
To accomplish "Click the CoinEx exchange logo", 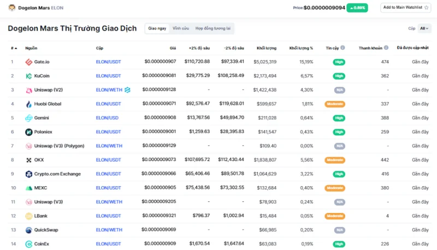I will 29,244.
